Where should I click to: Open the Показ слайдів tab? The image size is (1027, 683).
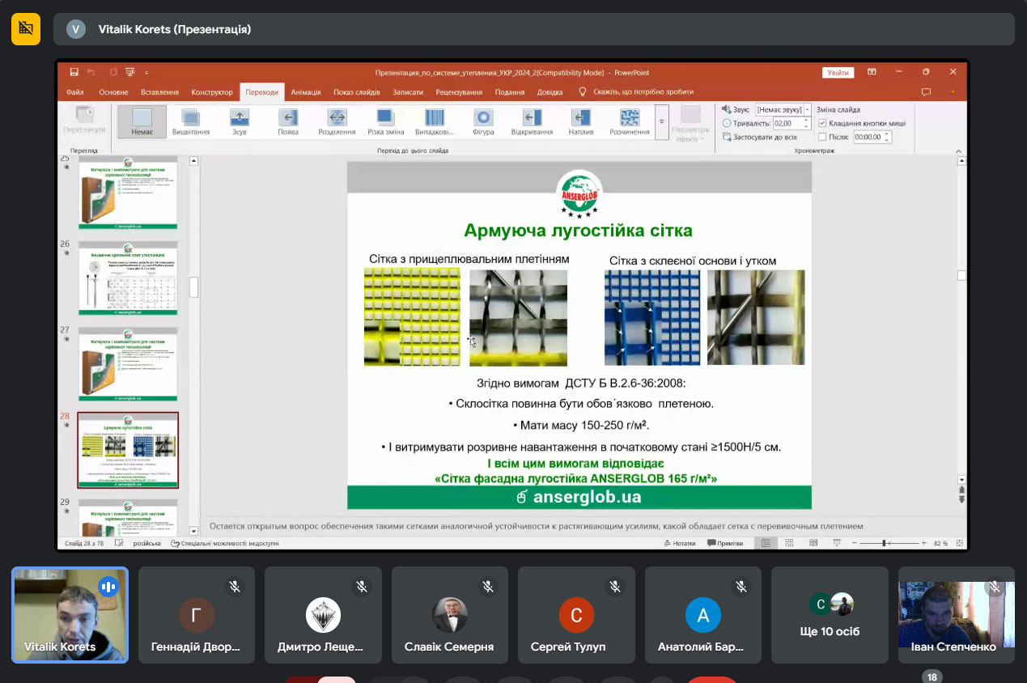[357, 92]
